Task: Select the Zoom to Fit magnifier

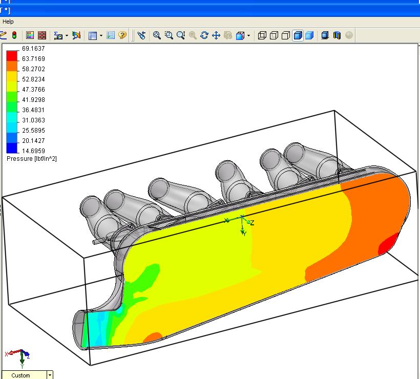Action: 157,35
